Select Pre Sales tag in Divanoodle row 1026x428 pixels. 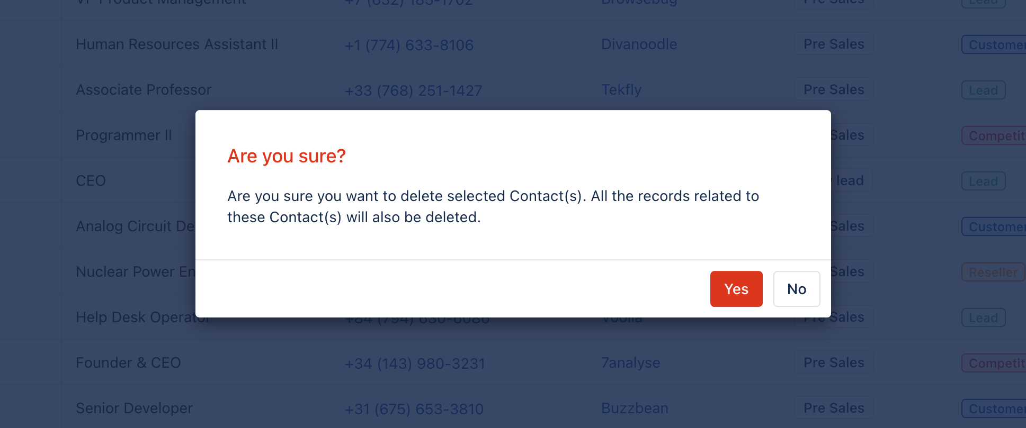tap(834, 44)
